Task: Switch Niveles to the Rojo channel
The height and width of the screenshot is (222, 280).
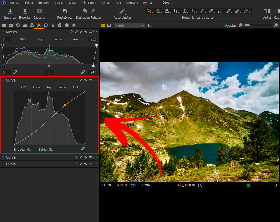Action: click(40, 39)
